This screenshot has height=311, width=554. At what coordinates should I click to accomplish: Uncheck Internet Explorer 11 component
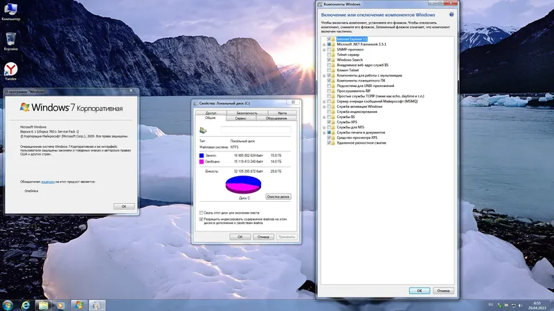(329, 39)
